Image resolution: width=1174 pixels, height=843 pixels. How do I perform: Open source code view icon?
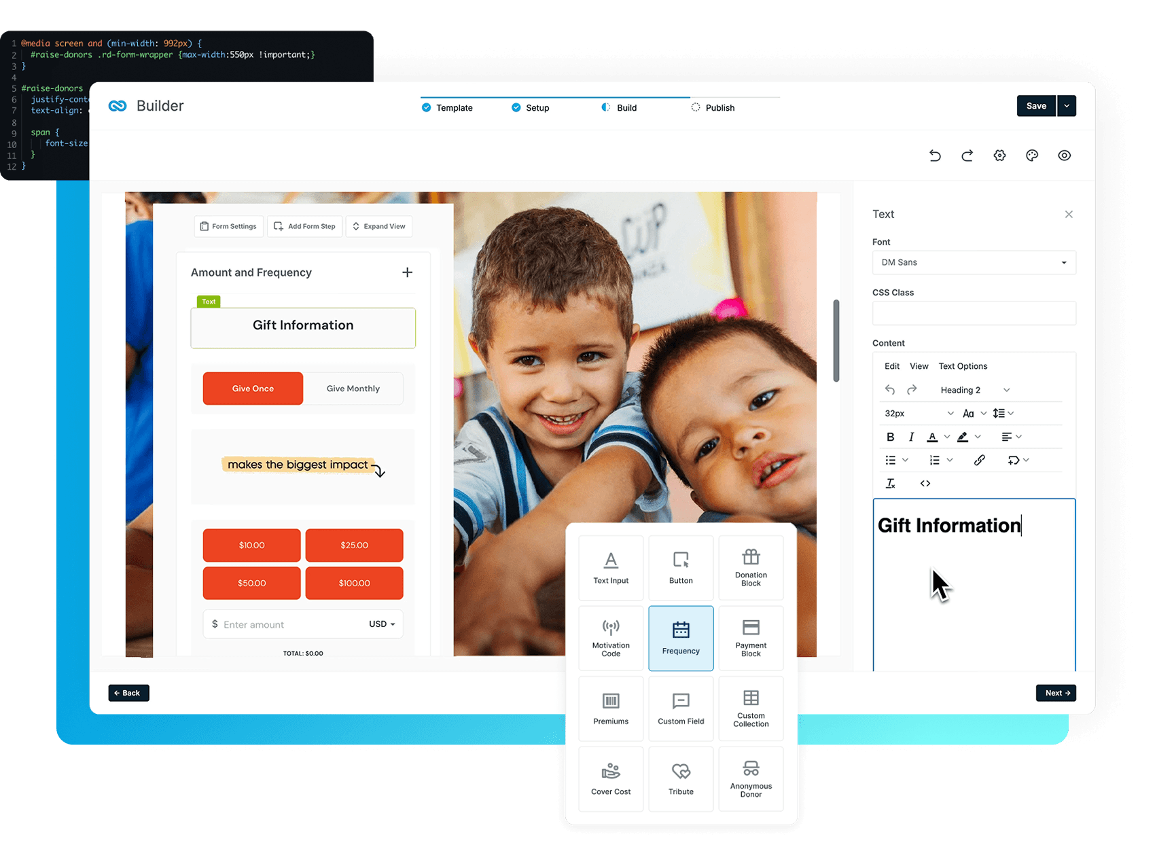tap(925, 484)
